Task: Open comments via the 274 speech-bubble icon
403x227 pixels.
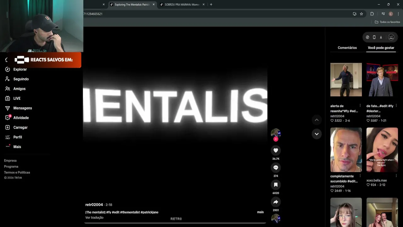Action: [275, 167]
